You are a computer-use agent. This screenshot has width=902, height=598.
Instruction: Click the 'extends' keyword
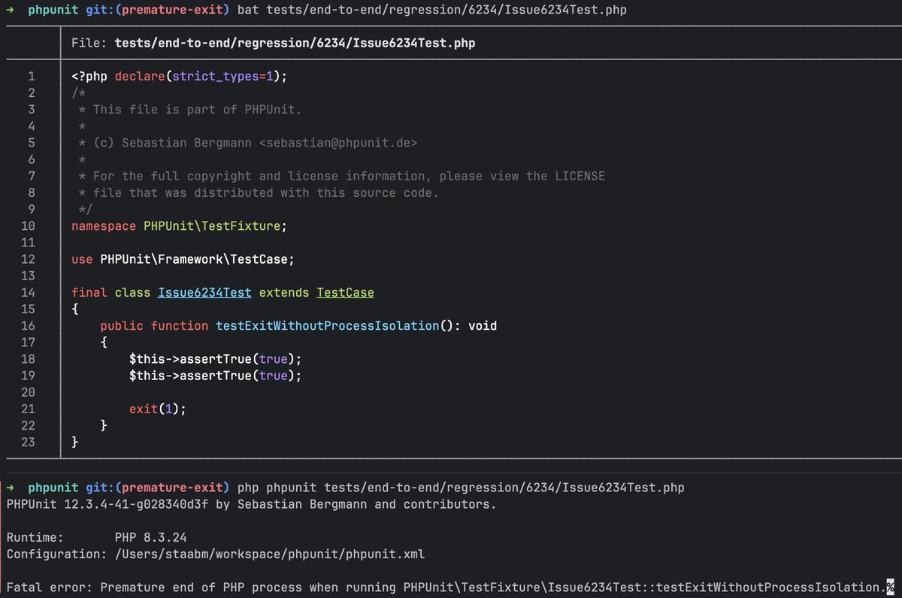[284, 292]
